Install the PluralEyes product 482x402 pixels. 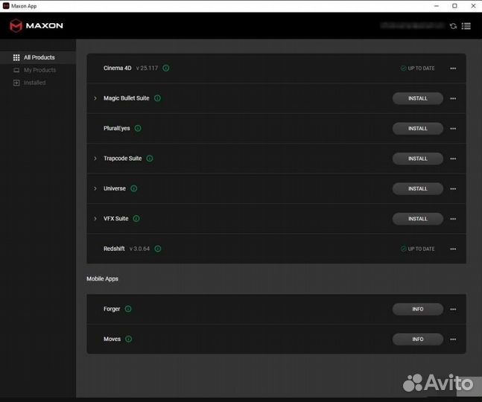pos(417,129)
